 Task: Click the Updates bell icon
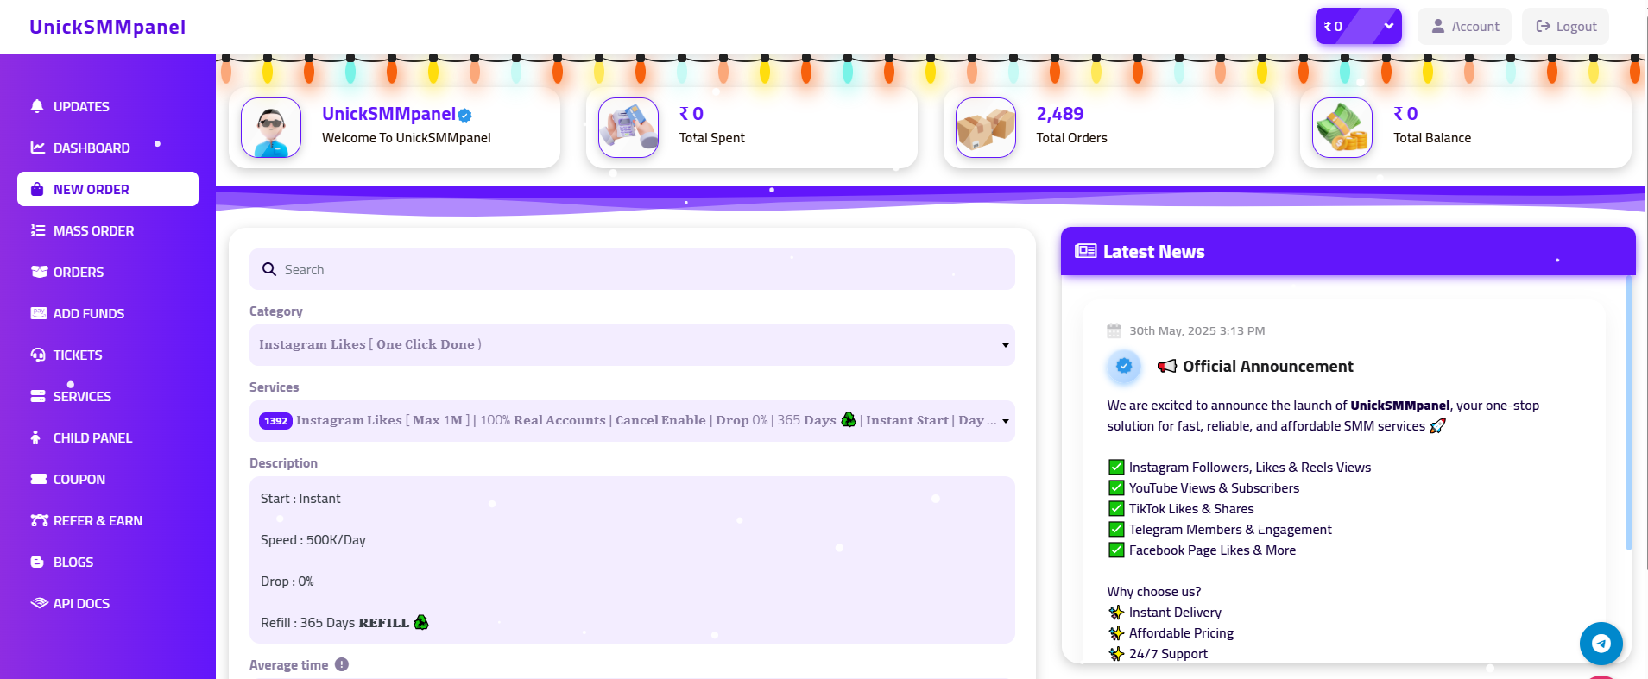(37, 106)
